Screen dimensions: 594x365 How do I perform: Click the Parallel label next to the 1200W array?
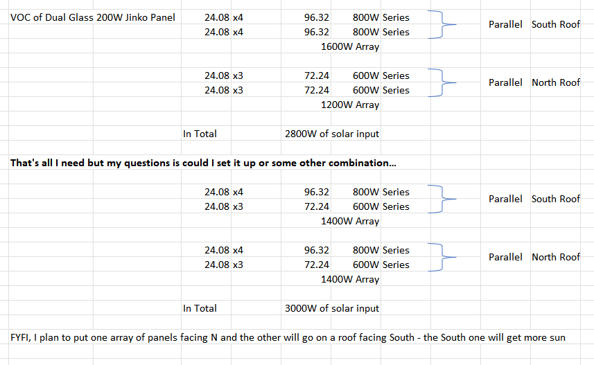[505, 82]
